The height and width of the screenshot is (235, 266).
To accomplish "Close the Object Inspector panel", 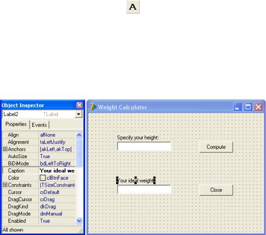I will click(x=79, y=105).
